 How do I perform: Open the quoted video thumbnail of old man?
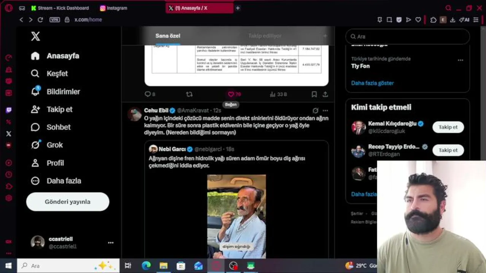click(x=236, y=217)
